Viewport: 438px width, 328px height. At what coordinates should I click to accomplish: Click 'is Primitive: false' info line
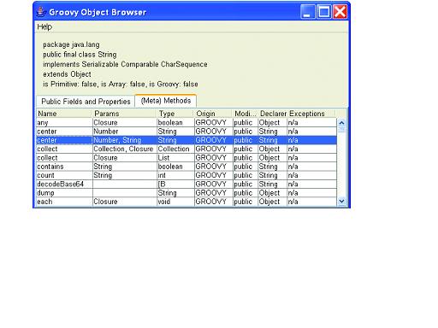click(x=121, y=84)
